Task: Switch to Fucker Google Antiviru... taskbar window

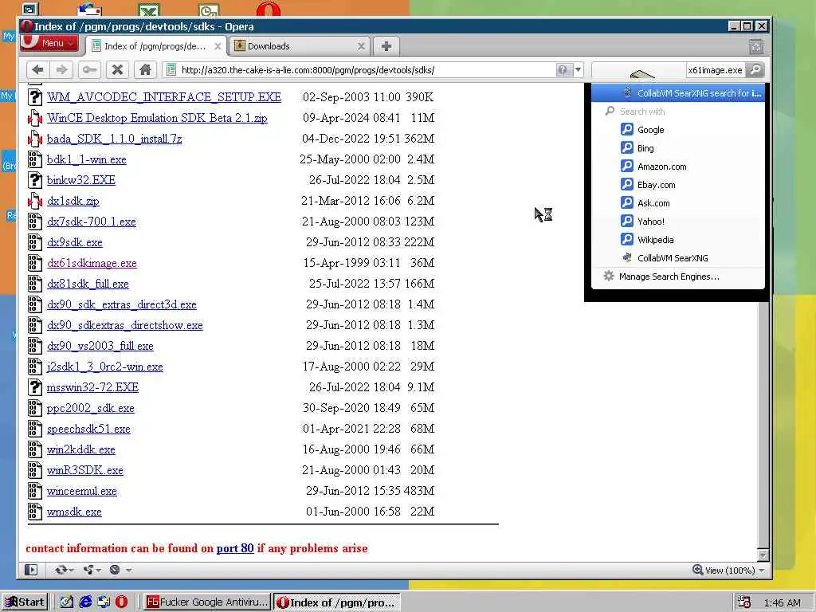Action: click(x=206, y=602)
